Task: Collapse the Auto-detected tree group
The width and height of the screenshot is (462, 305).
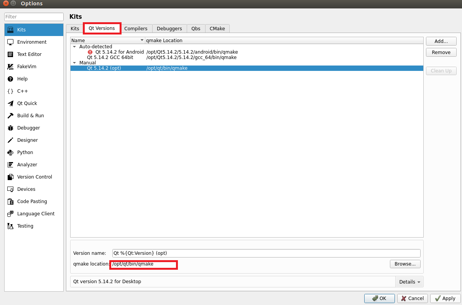Action: (74, 47)
